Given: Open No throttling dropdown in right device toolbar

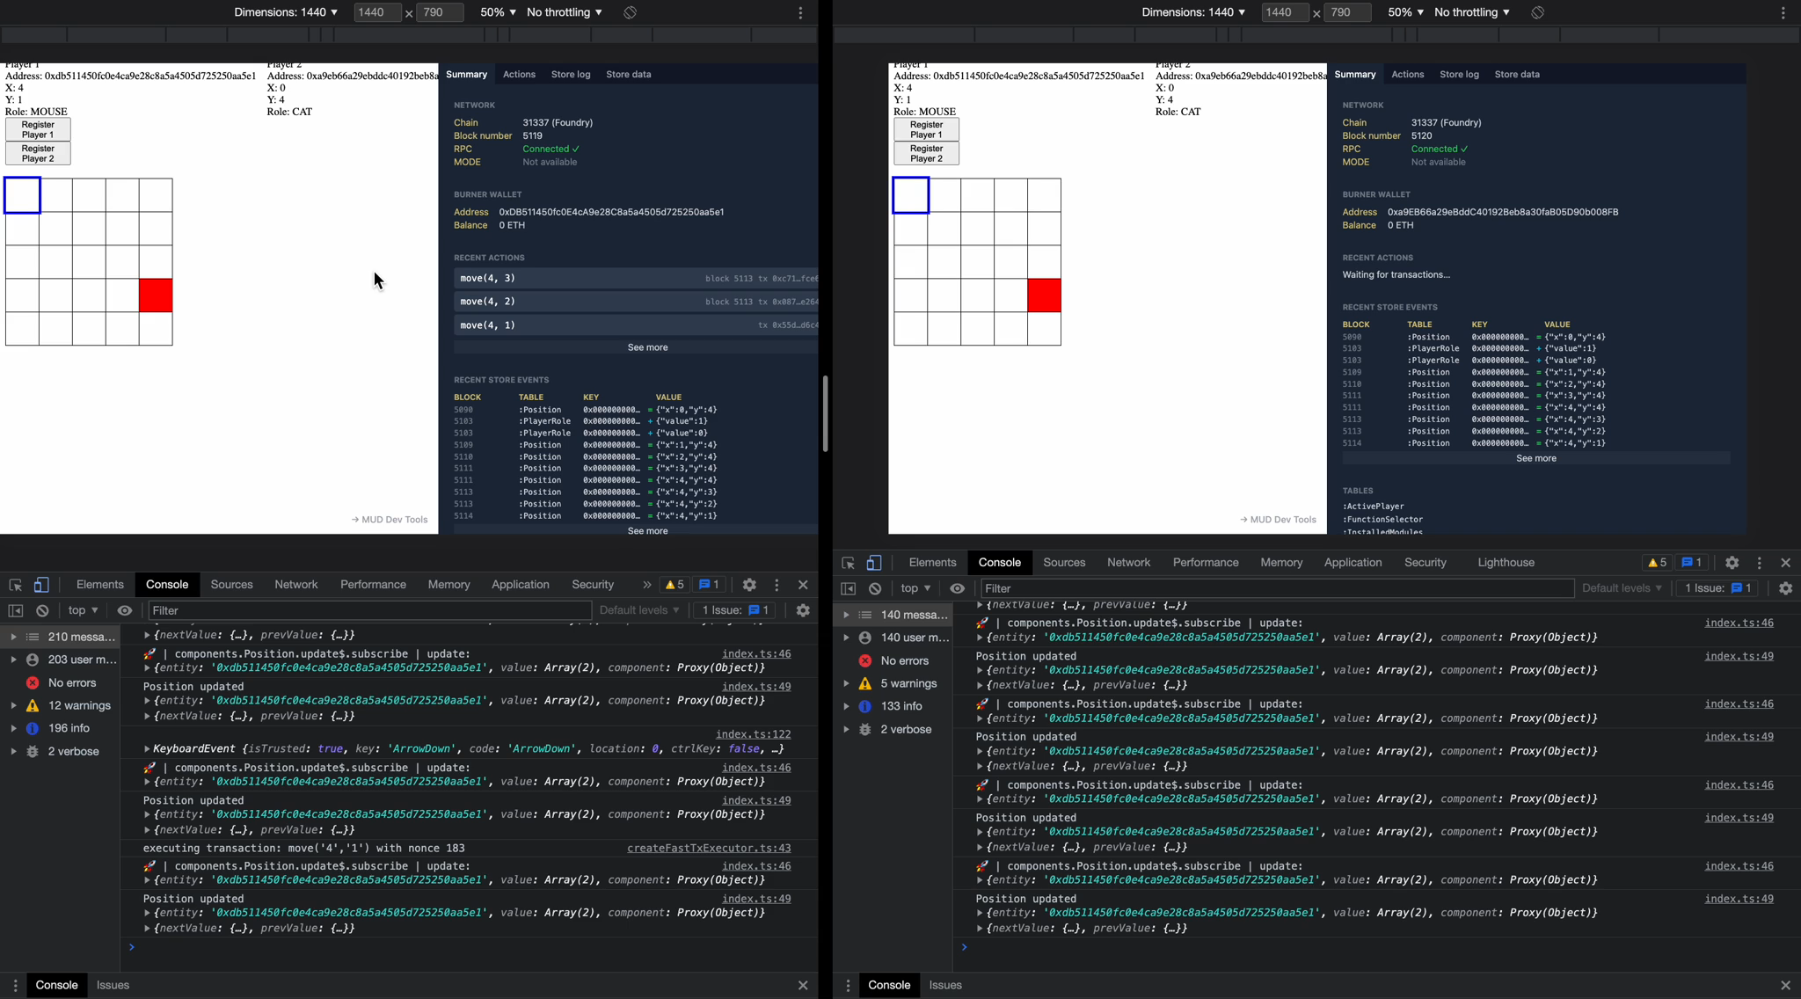Looking at the screenshot, I should 1471,12.
